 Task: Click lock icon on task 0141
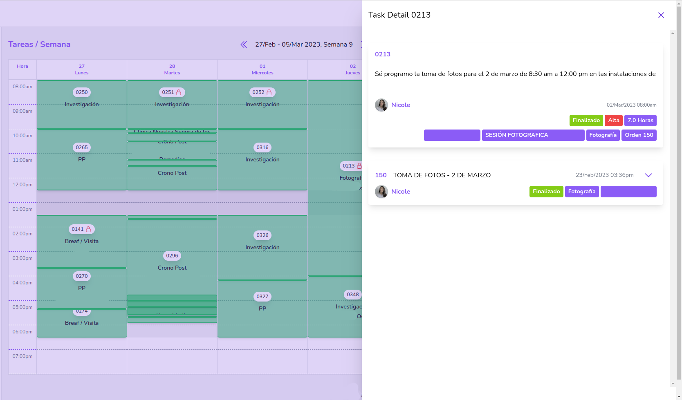tap(88, 229)
